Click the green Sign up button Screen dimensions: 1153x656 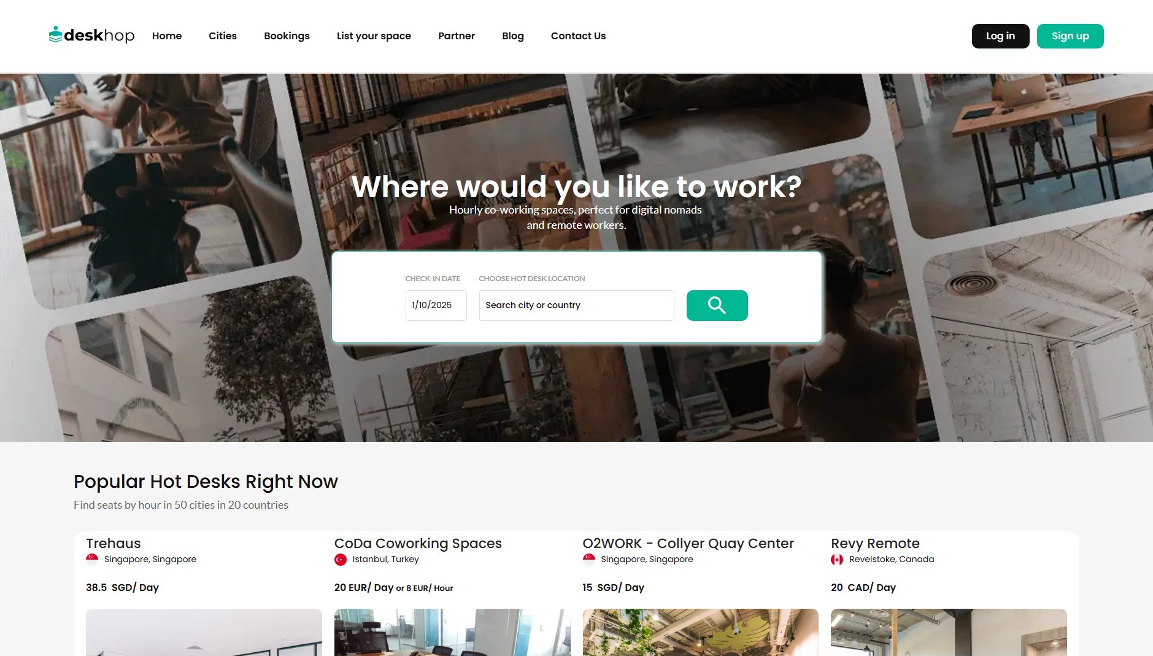click(1070, 36)
